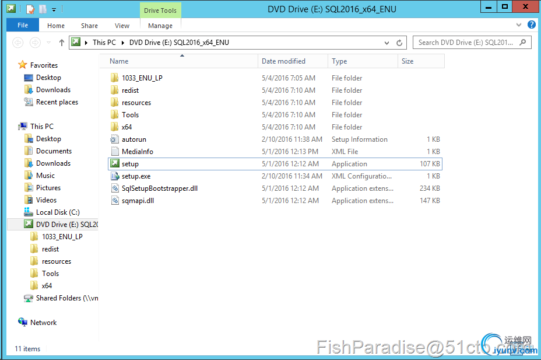Click the search magnifier icon
This screenshot has height=360, width=541.
[x=523, y=42]
